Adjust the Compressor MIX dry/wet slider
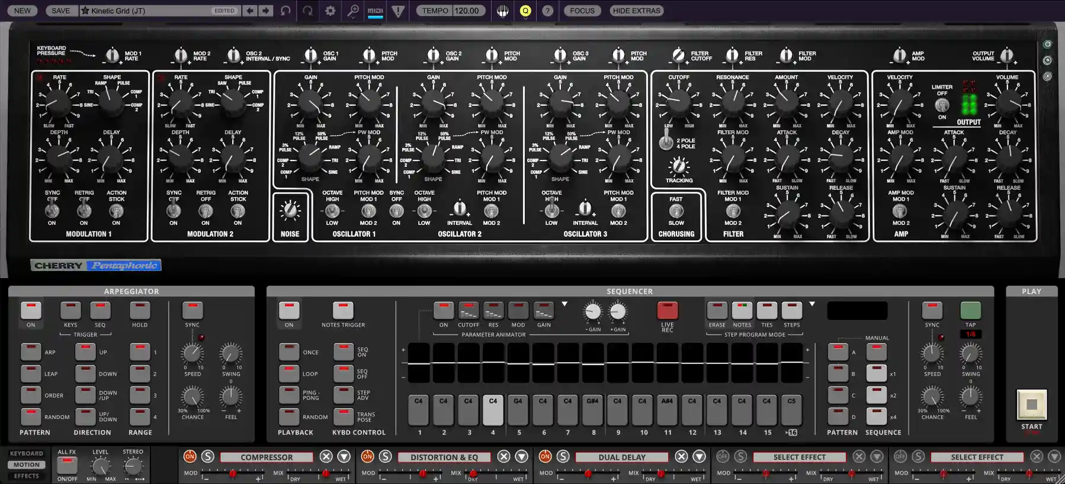1065x484 pixels. coord(317,474)
